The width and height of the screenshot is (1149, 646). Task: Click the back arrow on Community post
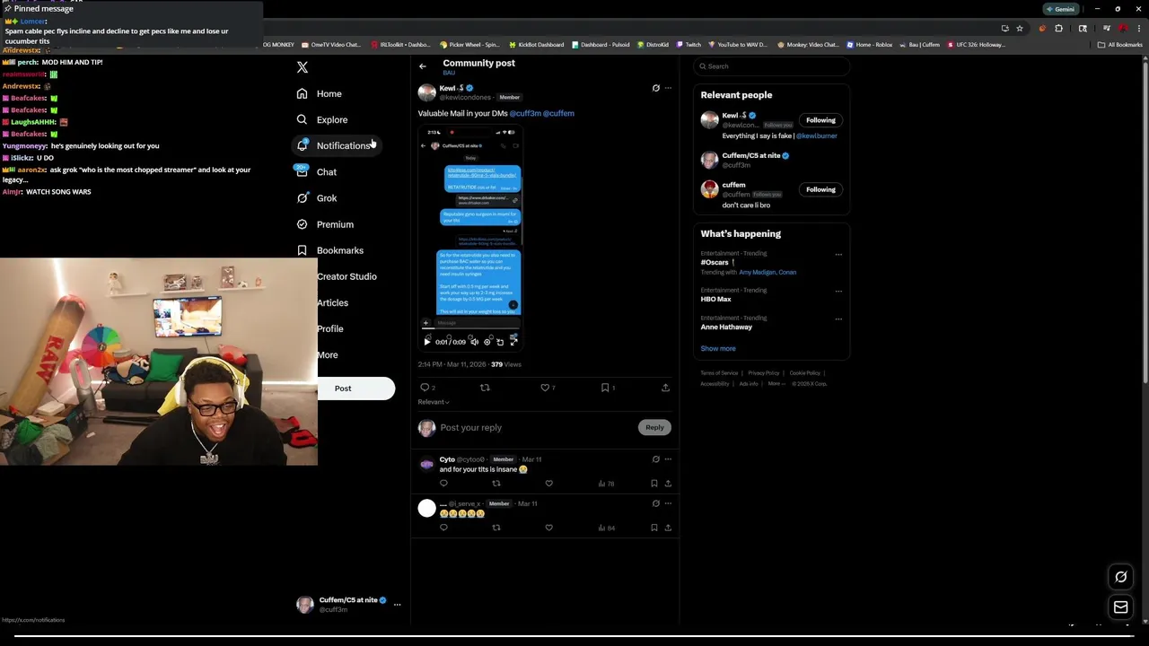[423, 66]
